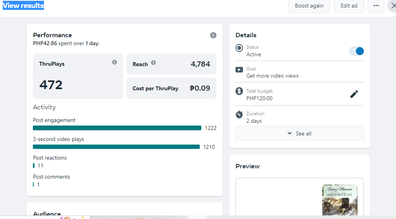This screenshot has width=396, height=219.
Task: Close the results panel with X
Action: click(x=392, y=6)
